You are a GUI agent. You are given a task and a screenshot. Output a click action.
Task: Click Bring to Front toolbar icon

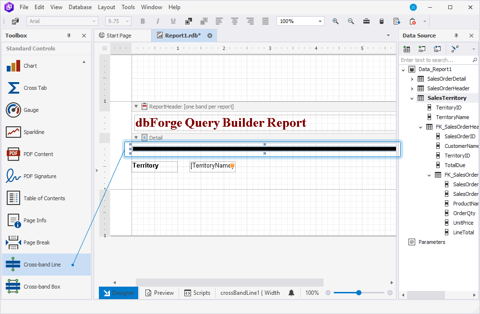point(189,21)
